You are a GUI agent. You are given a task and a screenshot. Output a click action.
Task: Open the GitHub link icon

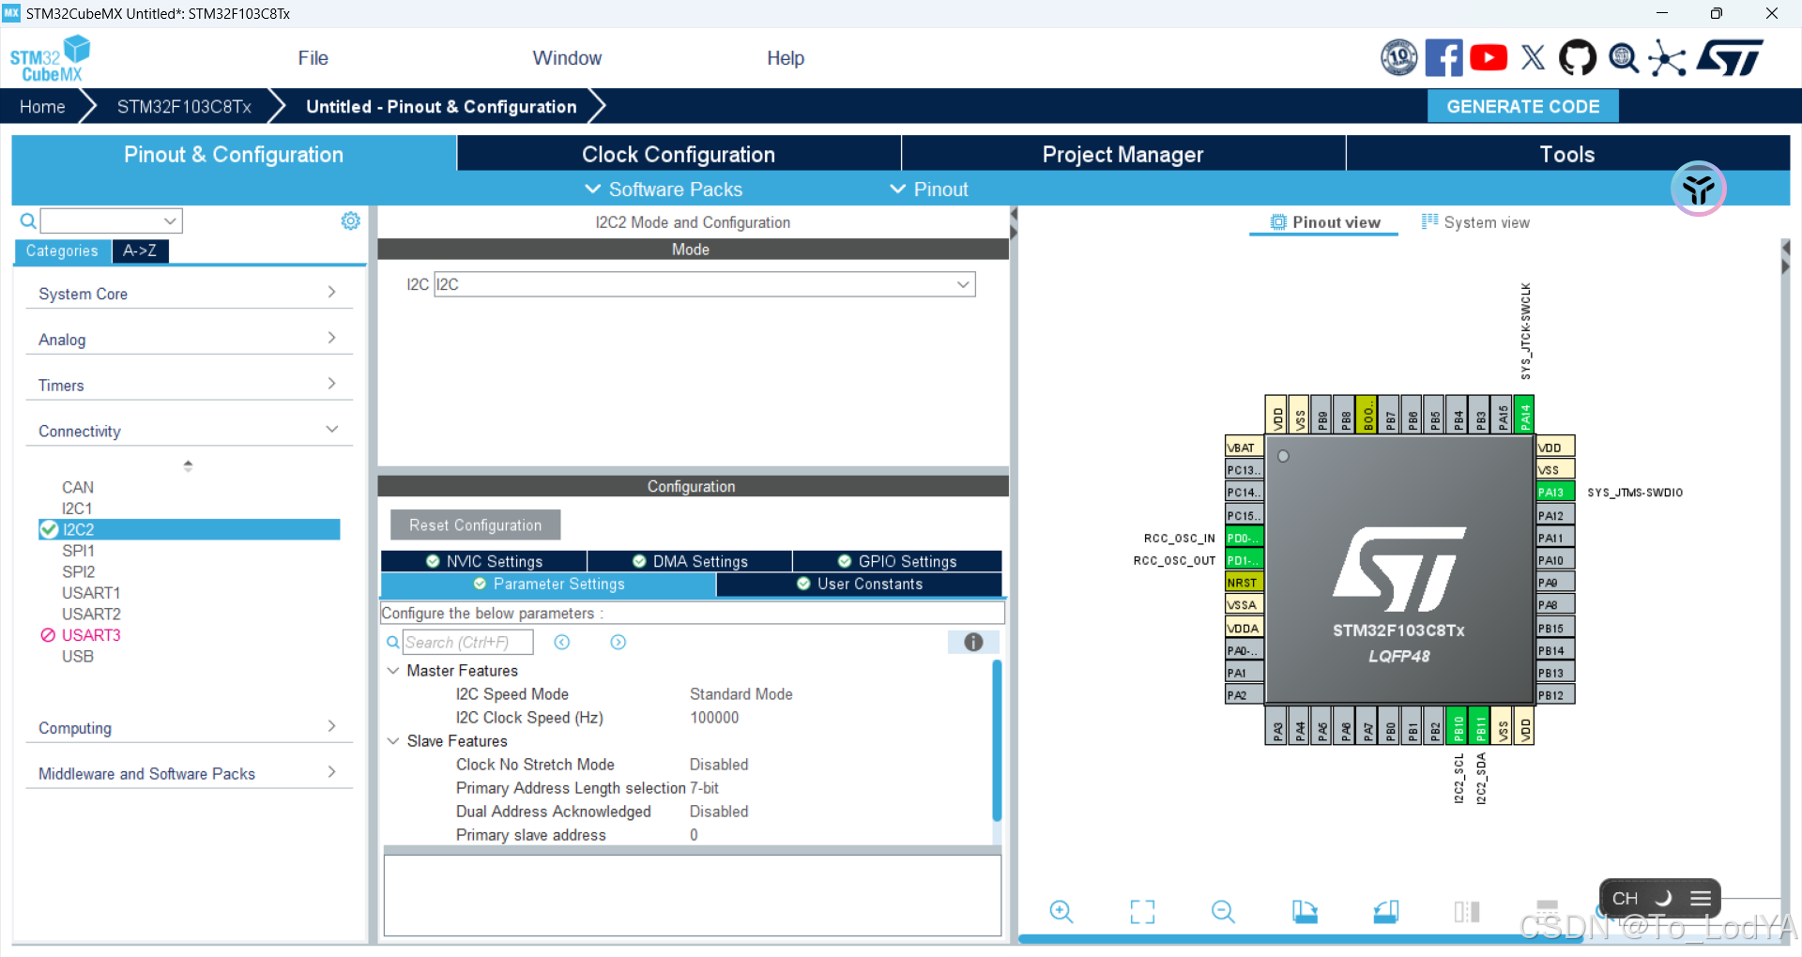[1578, 58]
